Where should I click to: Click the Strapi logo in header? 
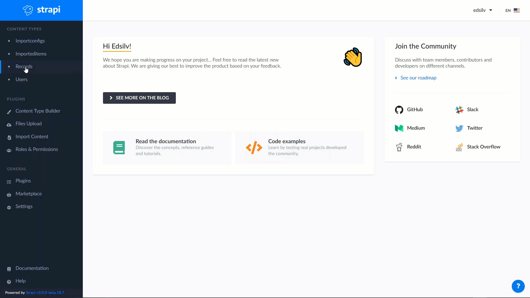[x=41, y=10]
